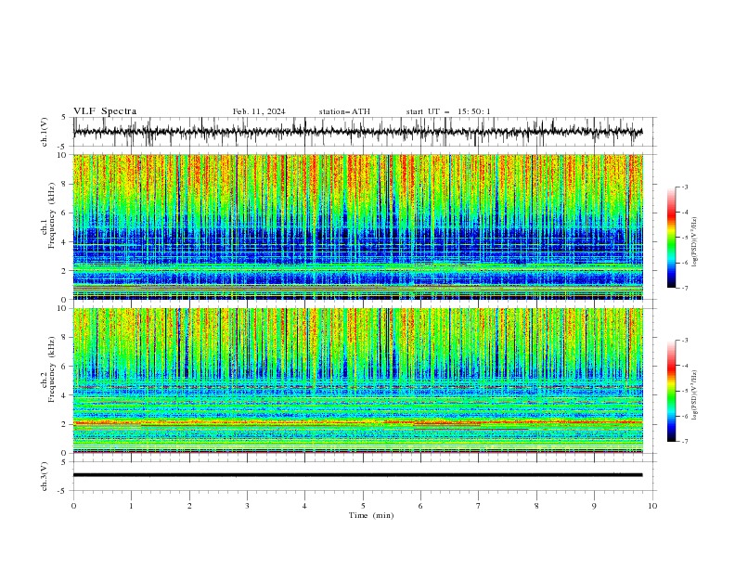This screenshot has width=735, height=568.
Task: Click the "10" tick on time axis
Action: tap(652, 506)
